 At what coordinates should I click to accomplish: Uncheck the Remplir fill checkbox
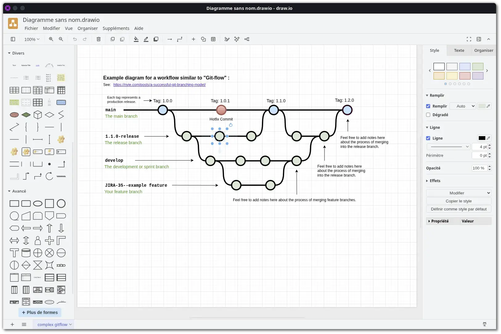point(428,106)
